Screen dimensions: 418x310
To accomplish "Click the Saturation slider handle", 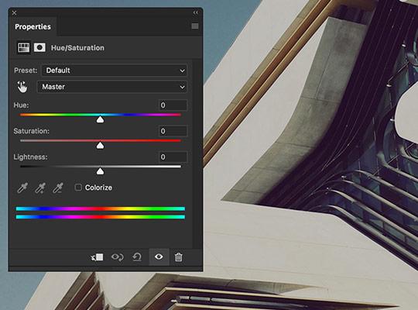I will pyautogui.click(x=100, y=145).
